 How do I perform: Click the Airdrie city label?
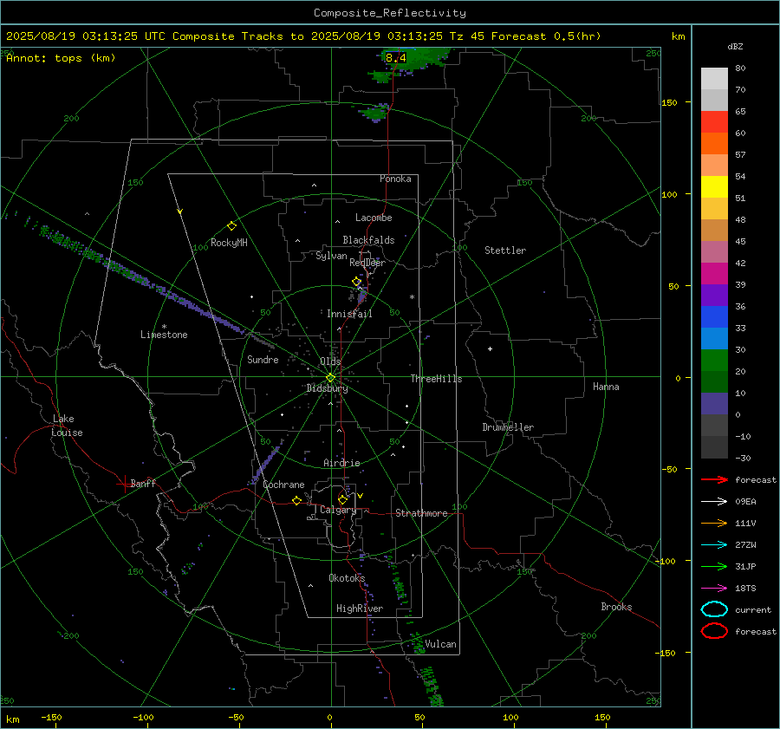(341, 463)
